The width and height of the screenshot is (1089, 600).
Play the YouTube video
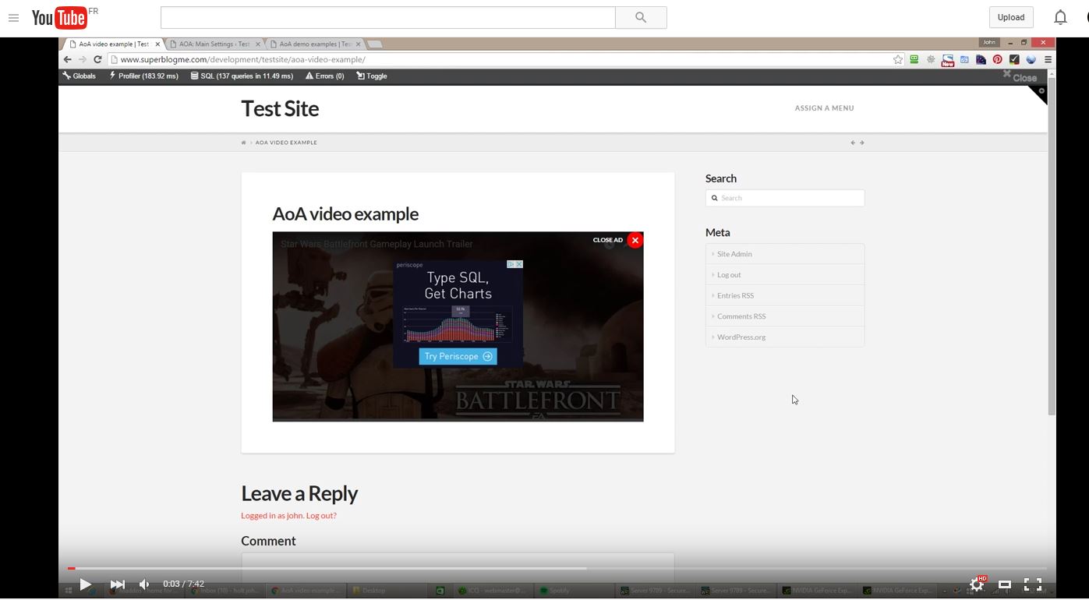tap(86, 584)
